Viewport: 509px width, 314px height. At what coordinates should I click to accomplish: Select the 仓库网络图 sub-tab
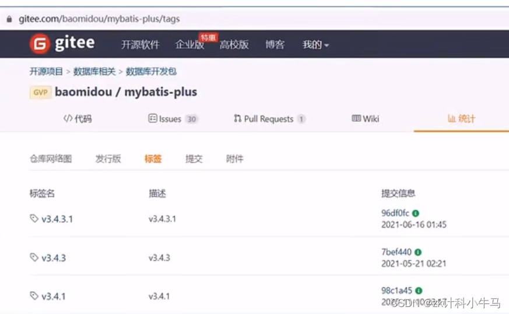[x=51, y=159]
